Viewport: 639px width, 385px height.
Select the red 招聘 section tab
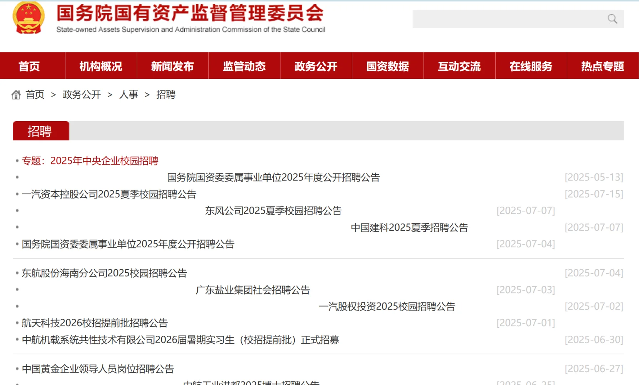[41, 131]
